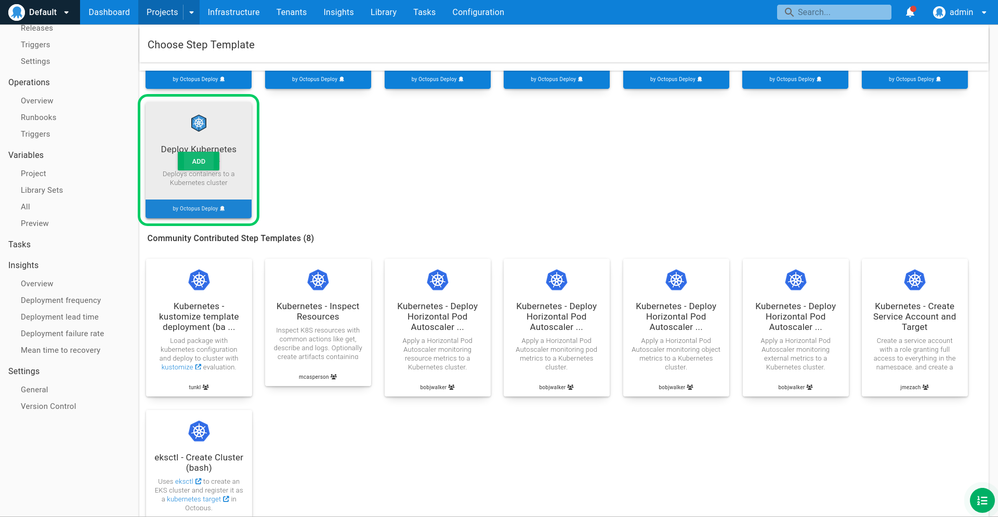This screenshot has width=998, height=517.
Task: Open Operations Overview in sidebar
Action: pos(37,101)
